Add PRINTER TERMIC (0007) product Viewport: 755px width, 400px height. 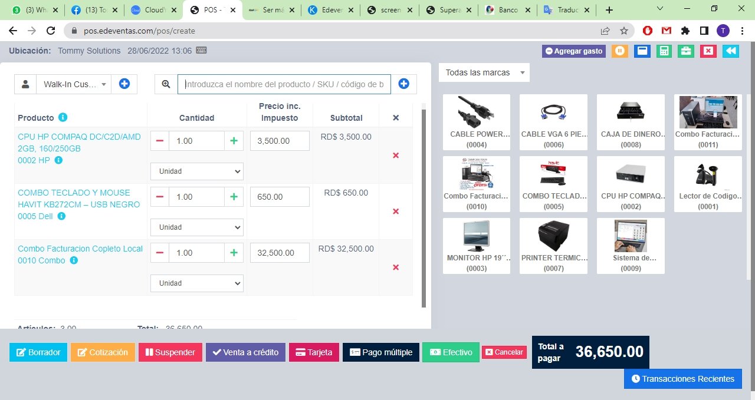(553, 246)
